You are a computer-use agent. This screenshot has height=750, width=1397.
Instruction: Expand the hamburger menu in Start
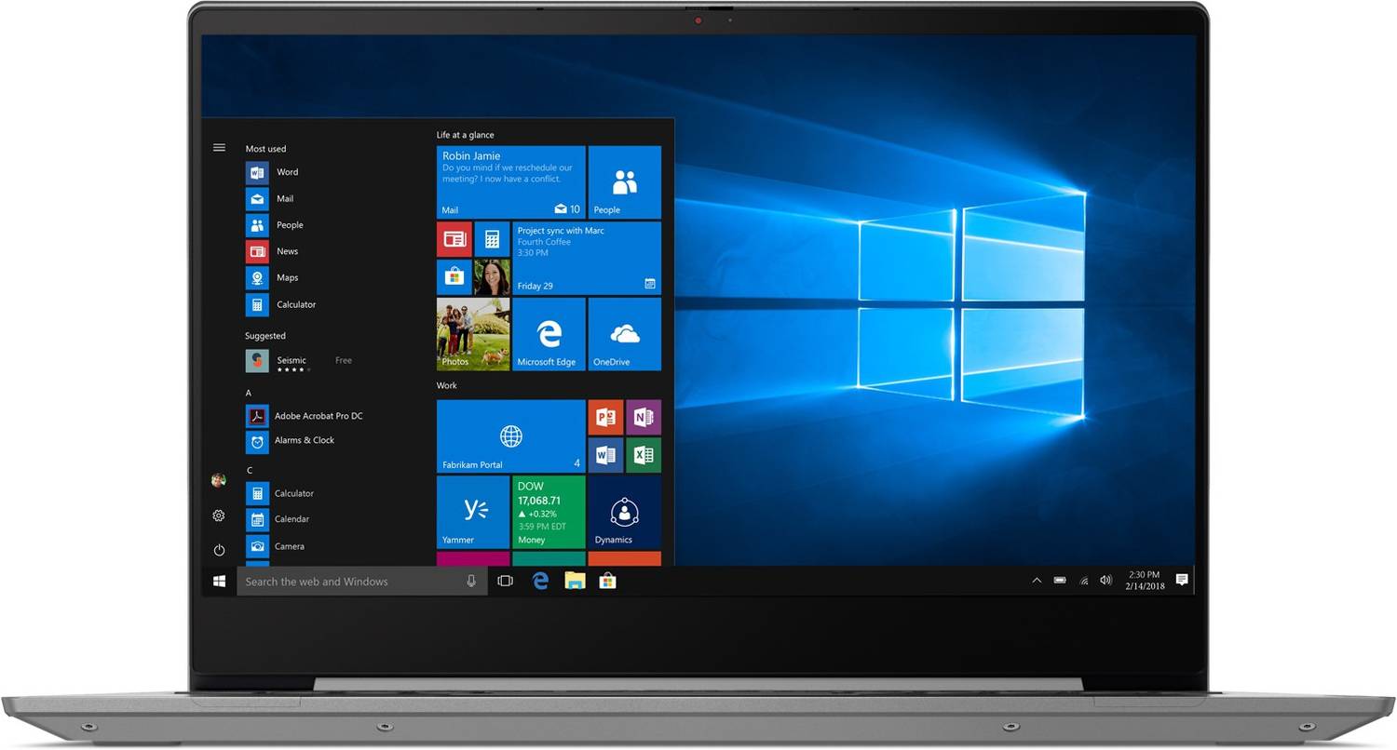[x=219, y=147]
